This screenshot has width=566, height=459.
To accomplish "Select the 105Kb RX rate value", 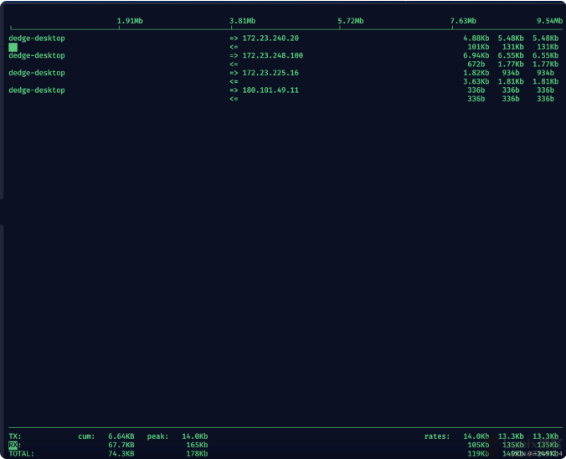I will click(478, 445).
